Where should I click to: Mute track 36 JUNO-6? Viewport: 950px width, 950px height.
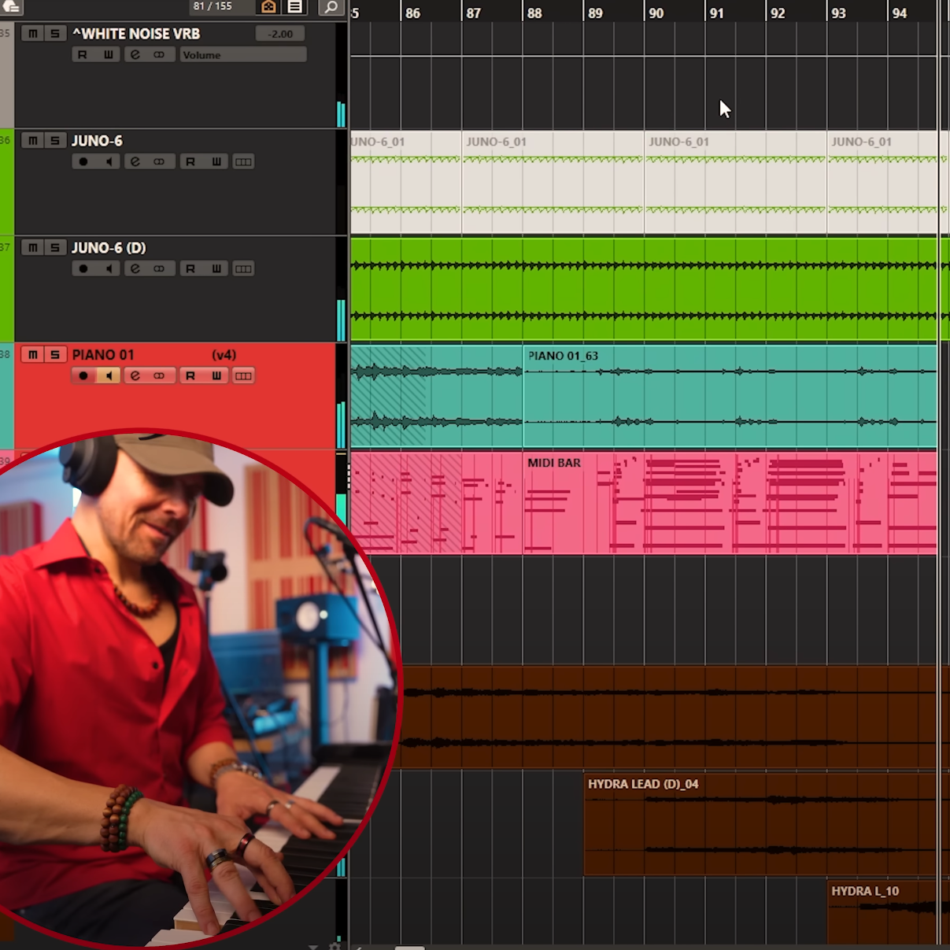[x=32, y=141]
